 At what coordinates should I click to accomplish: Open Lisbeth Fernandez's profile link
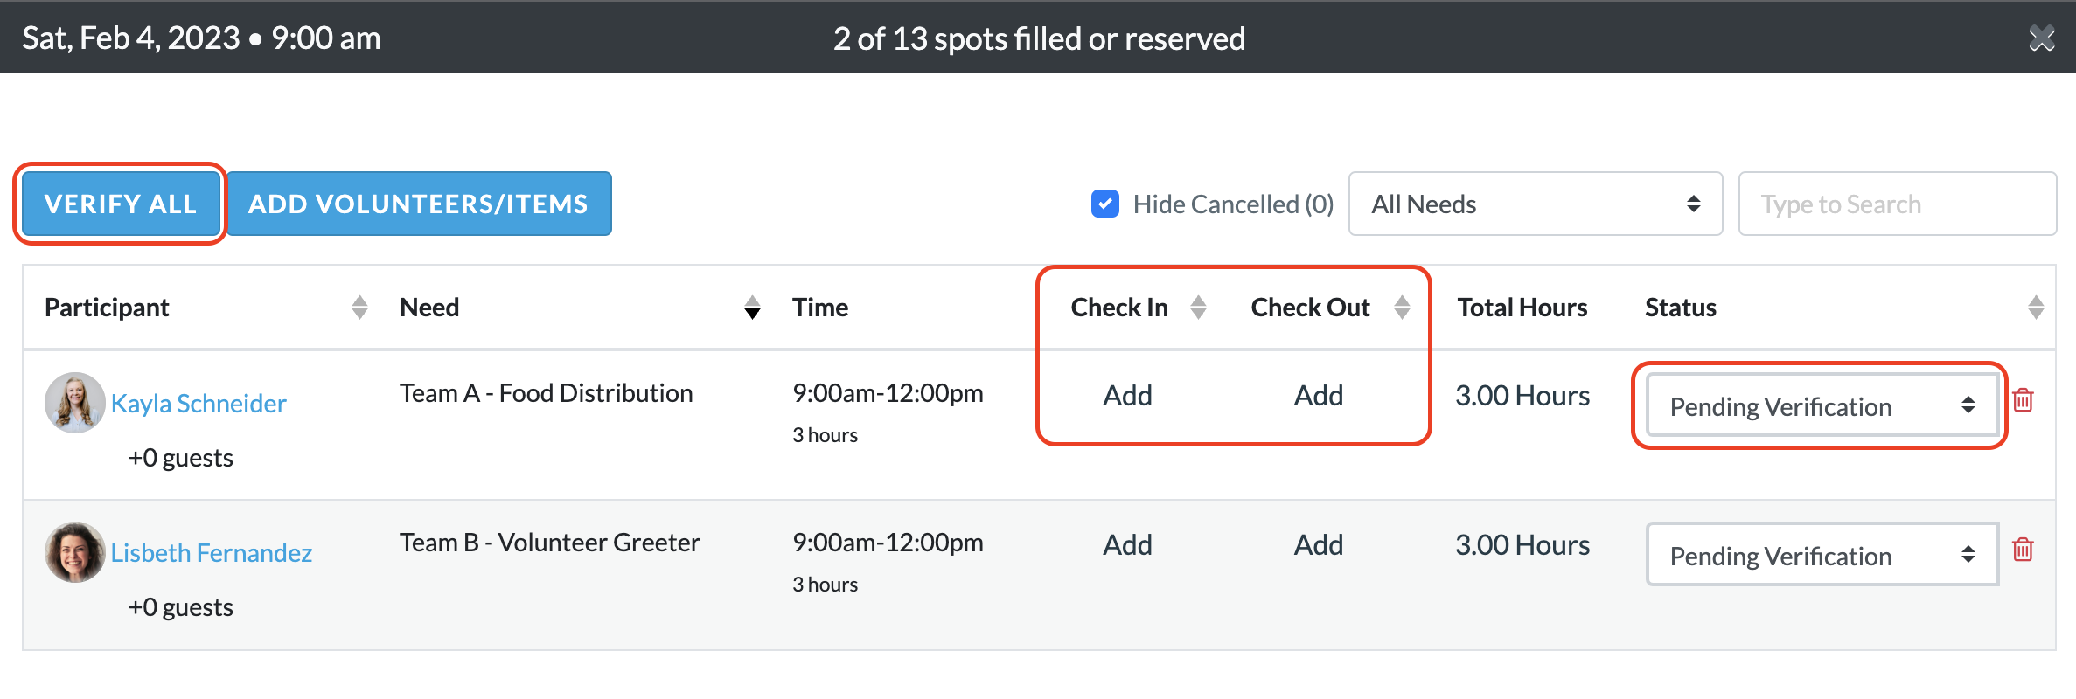211,553
